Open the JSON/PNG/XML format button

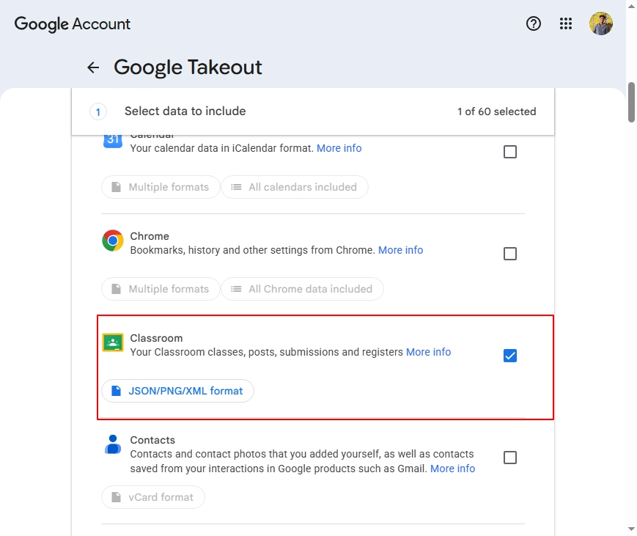(177, 391)
